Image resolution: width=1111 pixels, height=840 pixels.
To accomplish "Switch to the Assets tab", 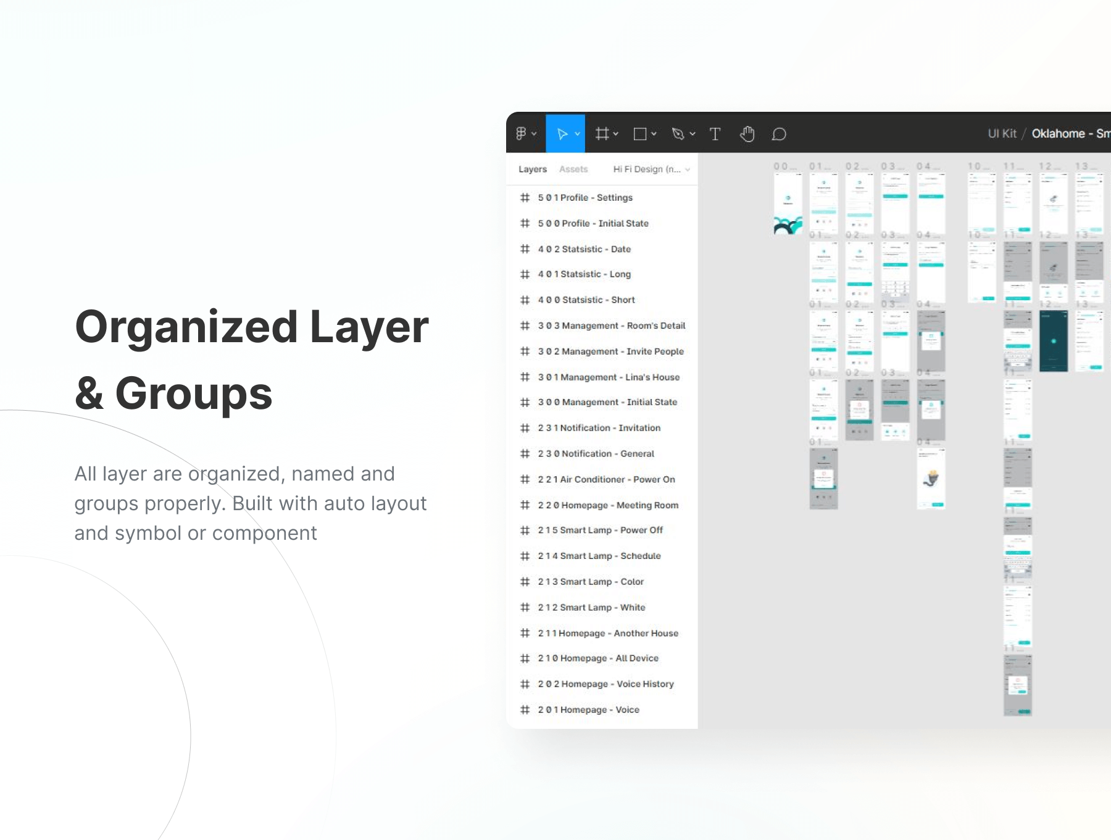I will [x=573, y=169].
